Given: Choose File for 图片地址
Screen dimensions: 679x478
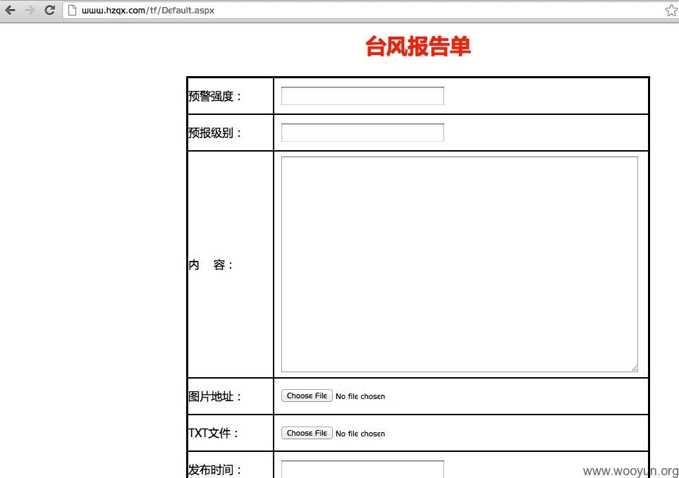Looking at the screenshot, I should (307, 396).
